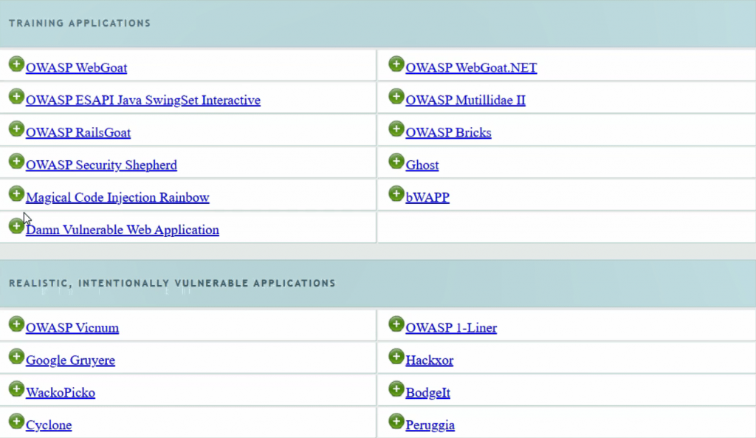Click the green plus beside bWAPP
This screenshot has height=438, width=756.
(x=396, y=194)
